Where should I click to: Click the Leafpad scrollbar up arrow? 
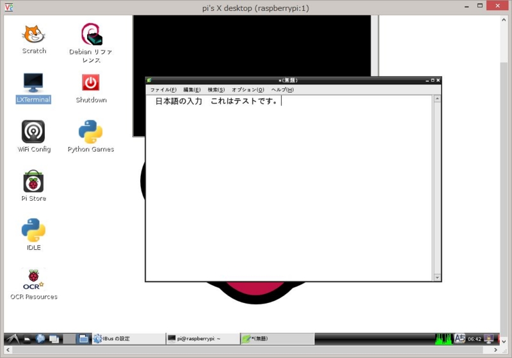click(x=437, y=98)
